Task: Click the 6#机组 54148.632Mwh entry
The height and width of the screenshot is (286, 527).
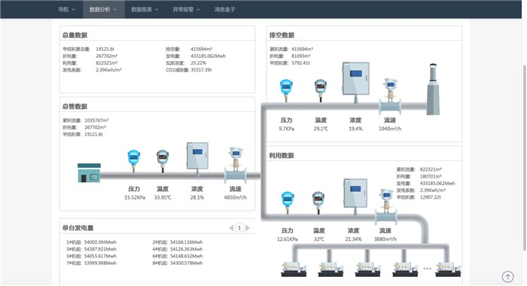Action: (x=178, y=256)
